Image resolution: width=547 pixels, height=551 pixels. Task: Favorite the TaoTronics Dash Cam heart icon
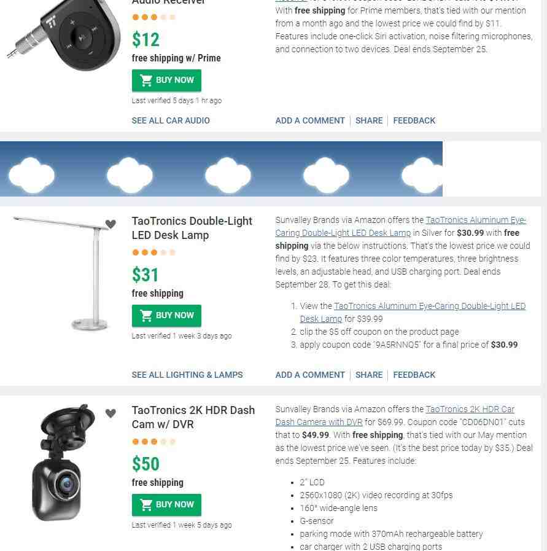(x=111, y=413)
